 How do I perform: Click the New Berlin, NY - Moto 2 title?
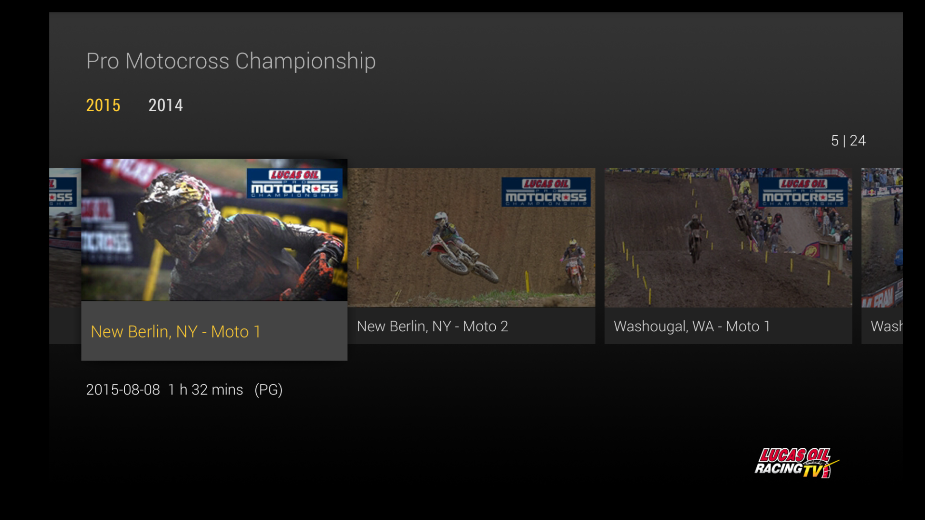pyautogui.click(x=432, y=326)
